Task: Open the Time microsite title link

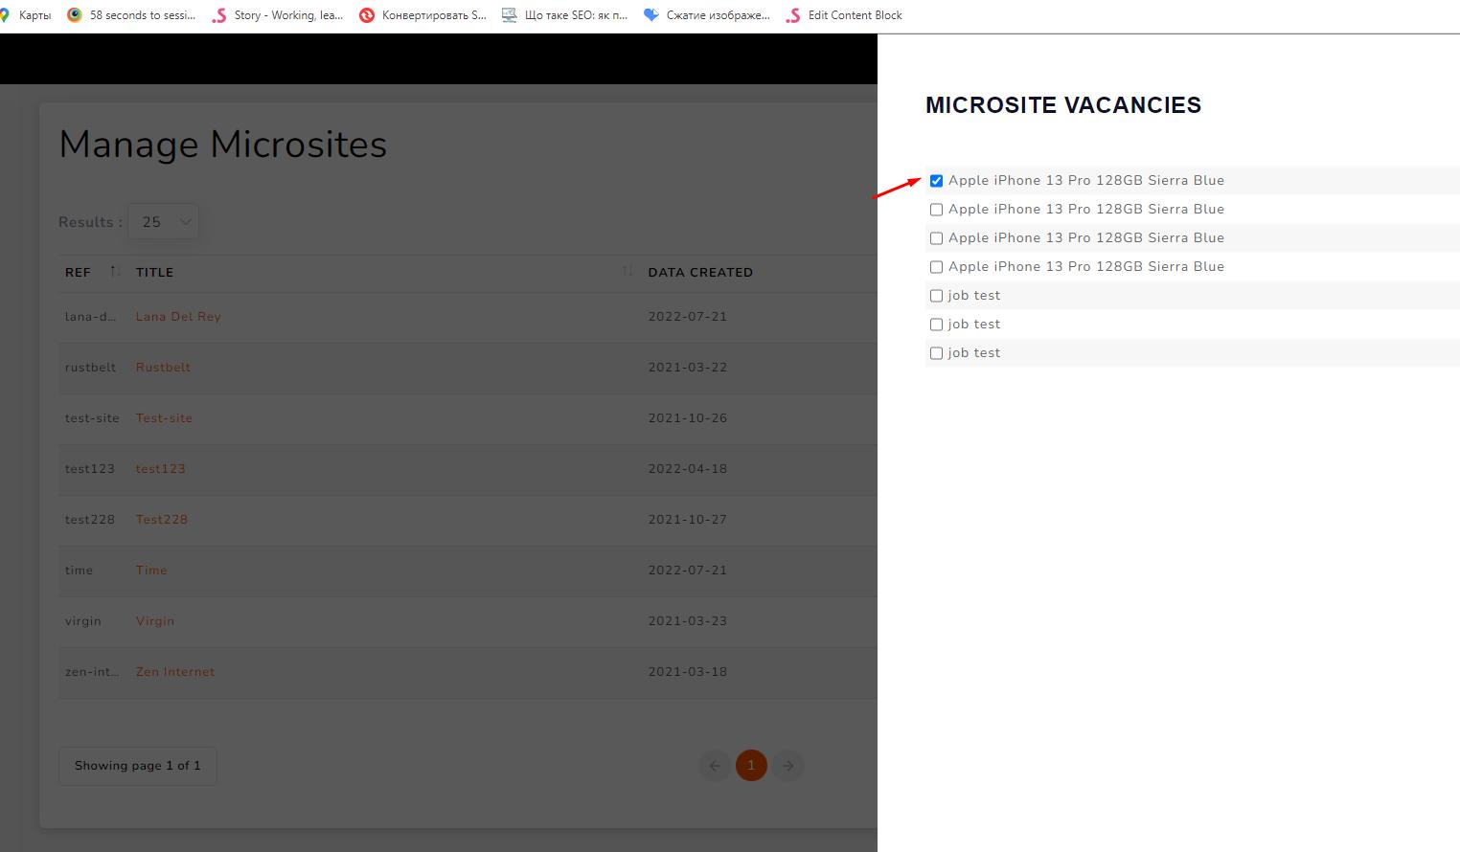Action: coord(151,571)
